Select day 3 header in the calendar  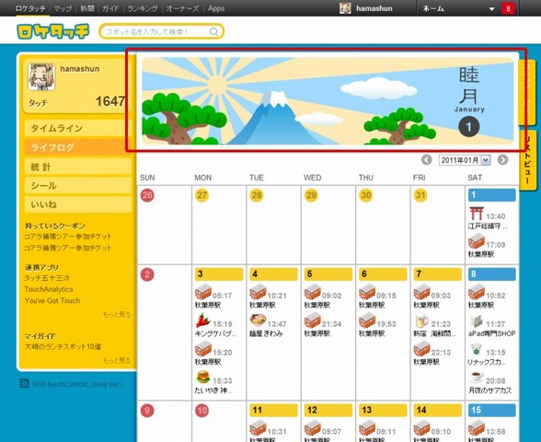point(219,273)
